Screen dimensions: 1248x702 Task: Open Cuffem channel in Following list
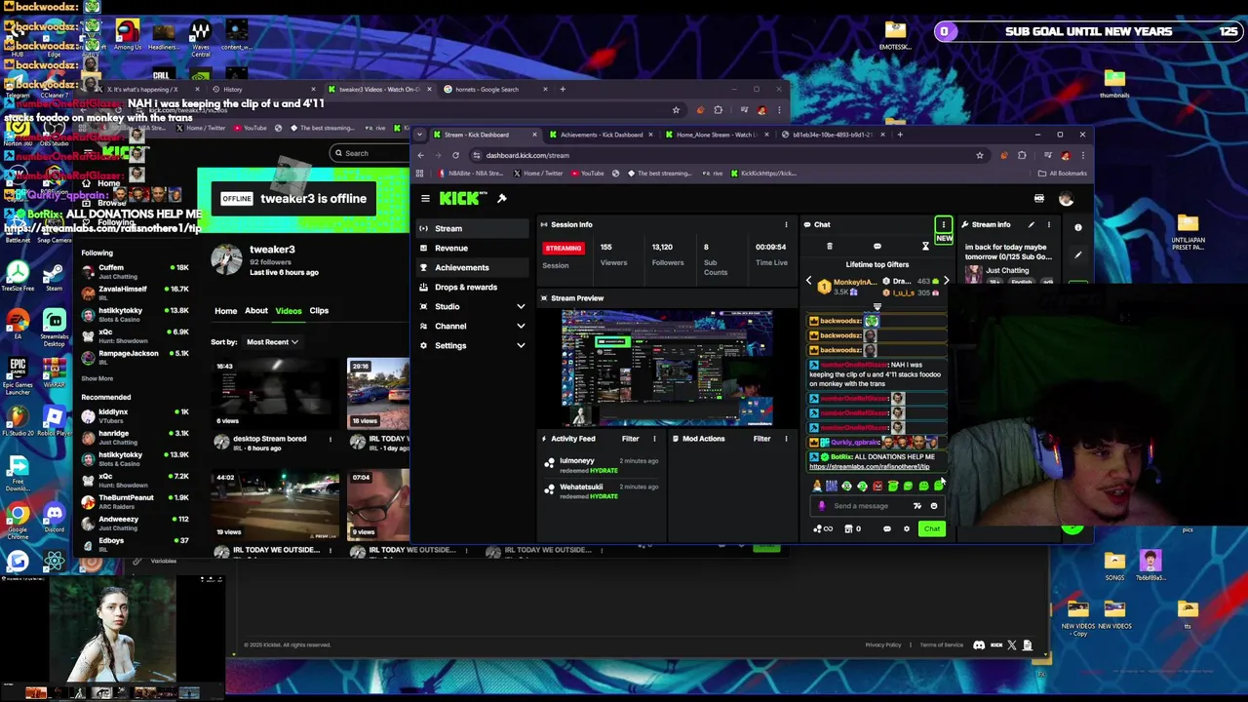pyautogui.click(x=134, y=271)
